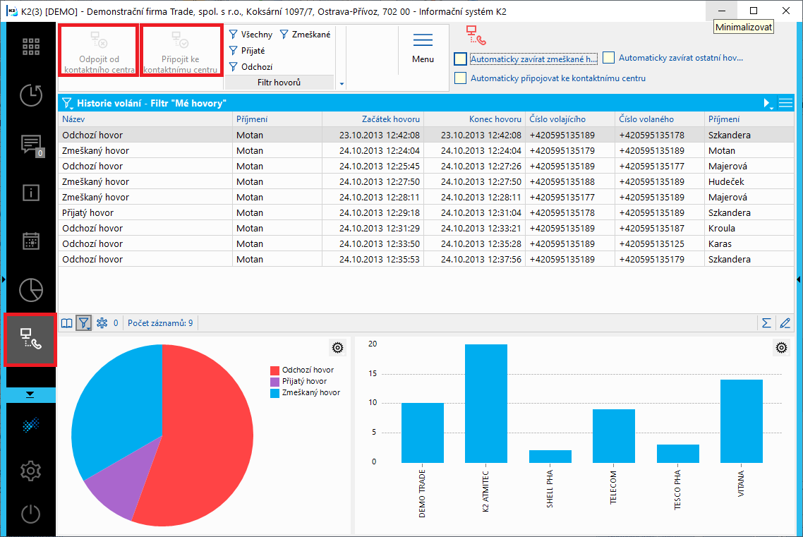Screen dimensions: 803x537
Task: Open pie chart settings gear
Action: pos(337,347)
